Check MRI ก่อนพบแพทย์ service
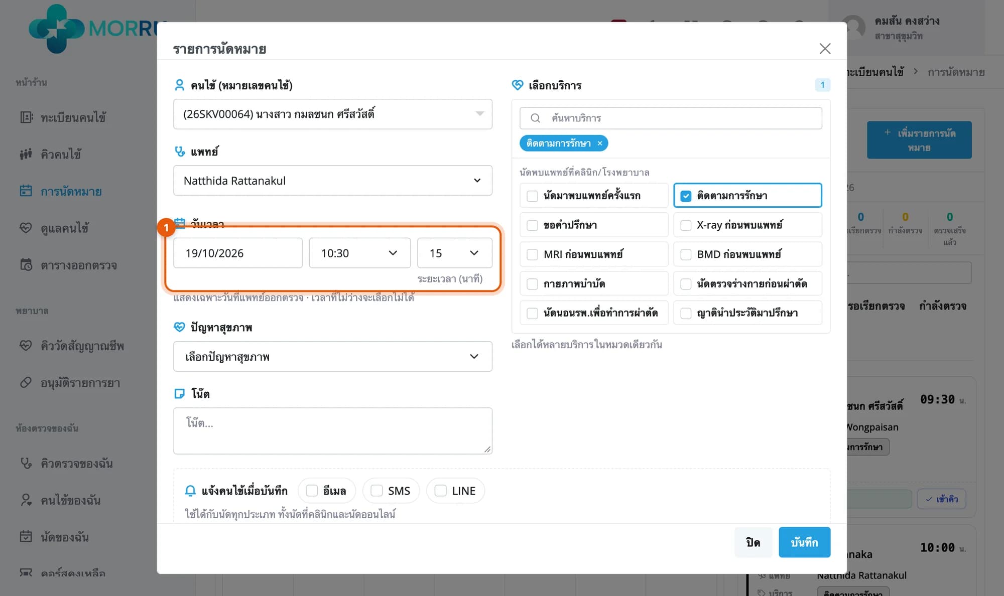 pyautogui.click(x=532, y=254)
